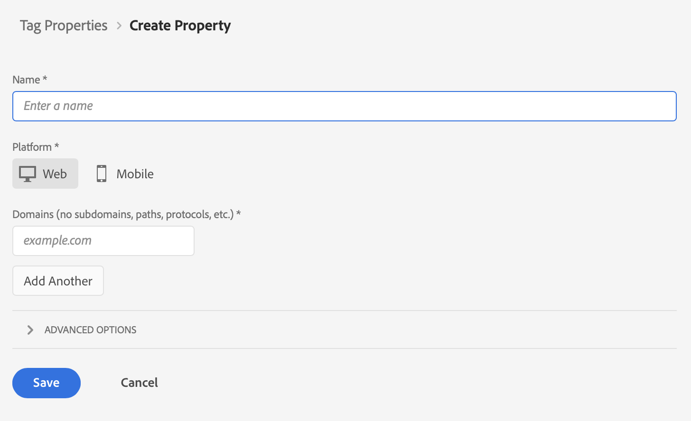Viewport: 691px width, 421px height.
Task: Expand the ADVANCED OPTIONS section
Action: click(x=90, y=330)
